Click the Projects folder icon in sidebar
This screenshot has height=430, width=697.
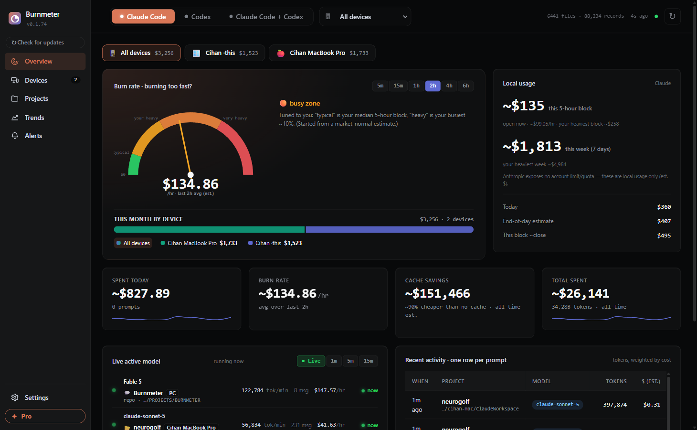pyautogui.click(x=15, y=98)
